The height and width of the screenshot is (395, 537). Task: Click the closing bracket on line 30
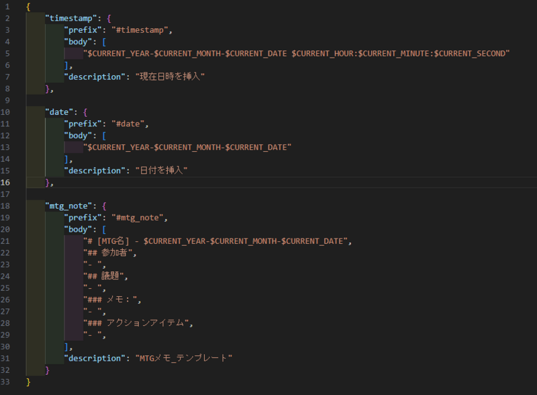click(x=66, y=347)
